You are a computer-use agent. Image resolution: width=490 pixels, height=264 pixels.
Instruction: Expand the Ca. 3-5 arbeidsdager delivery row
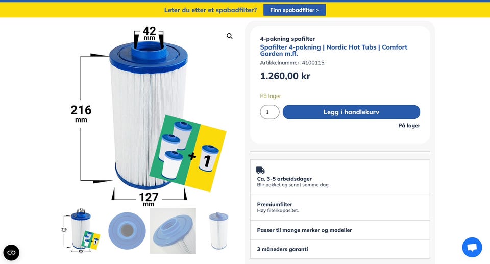340,177
